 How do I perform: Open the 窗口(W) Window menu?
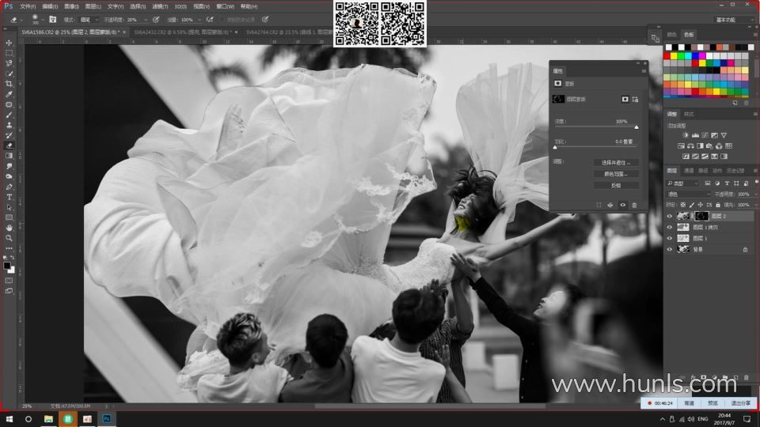pyautogui.click(x=225, y=6)
